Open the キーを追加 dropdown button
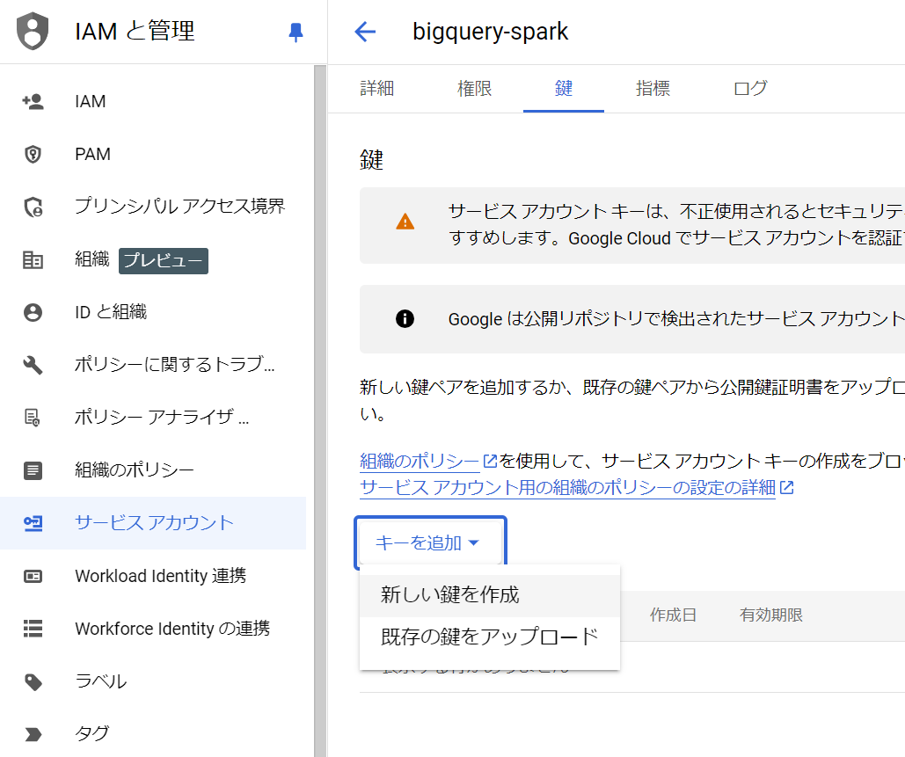 tap(430, 543)
